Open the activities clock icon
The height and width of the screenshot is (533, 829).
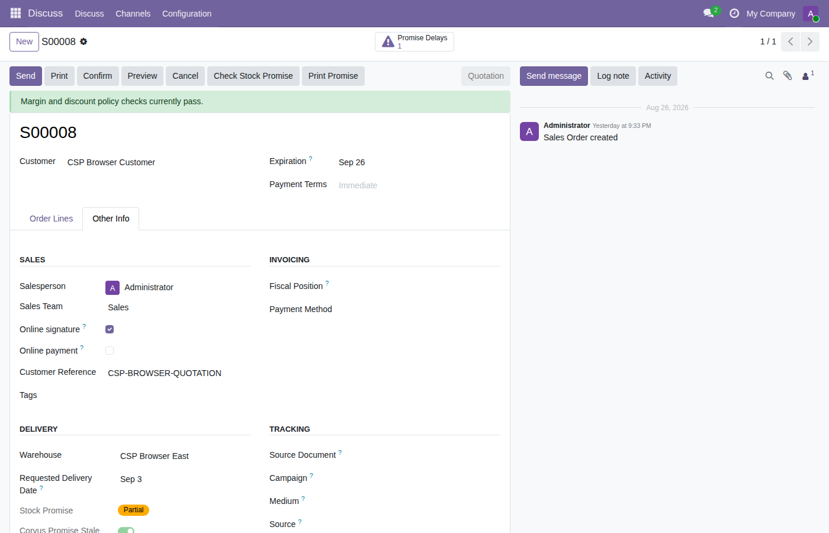(734, 13)
